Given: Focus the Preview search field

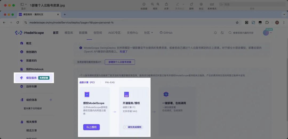Looking at the screenshot, I should pos(252,4).
